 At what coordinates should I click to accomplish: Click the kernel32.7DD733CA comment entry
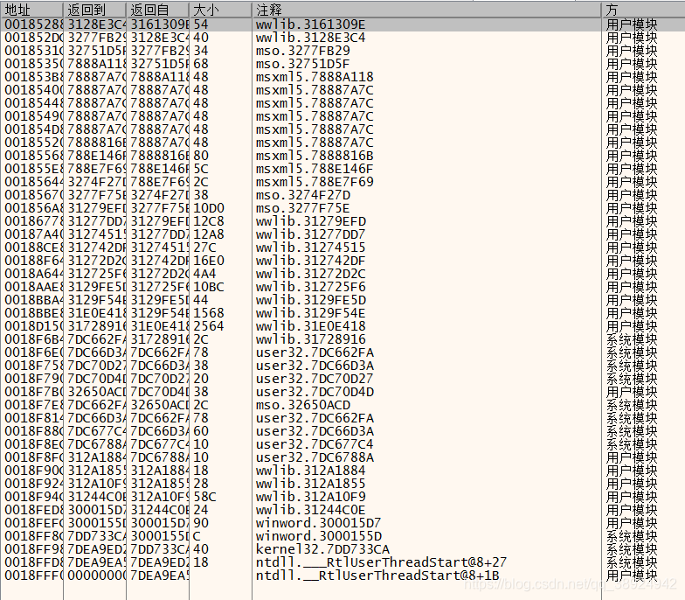[322, 549]
